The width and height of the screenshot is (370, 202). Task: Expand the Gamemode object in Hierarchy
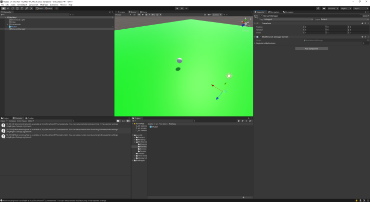point(8,24)
